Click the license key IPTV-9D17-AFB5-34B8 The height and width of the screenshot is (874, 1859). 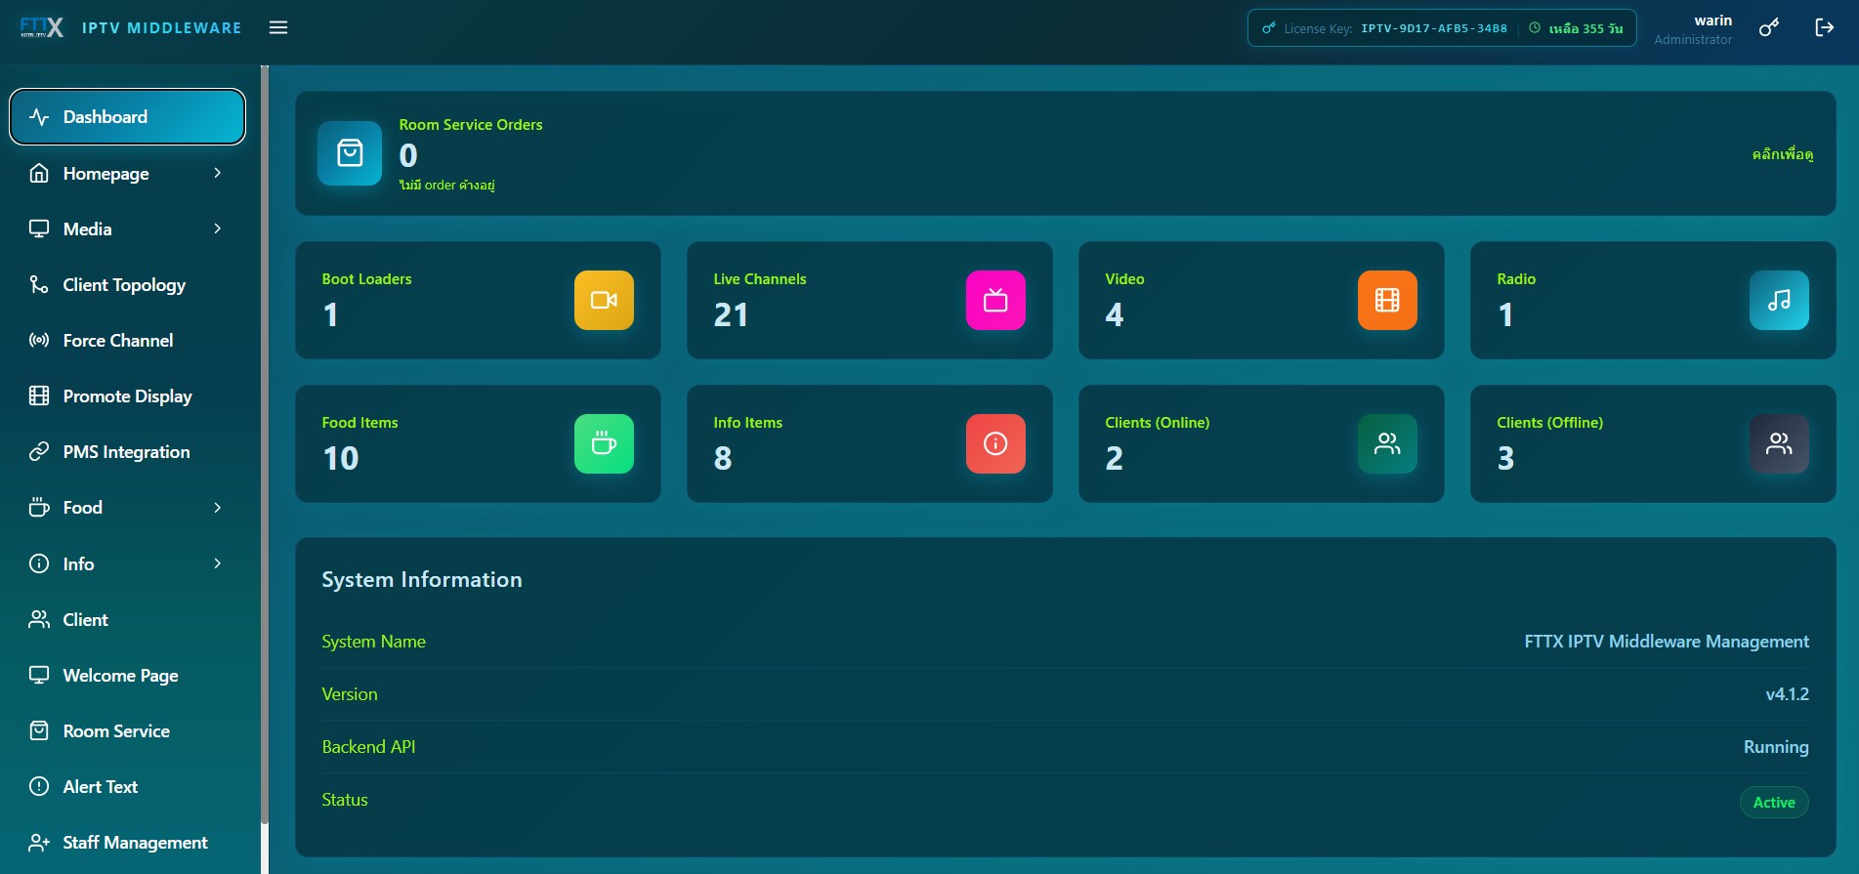(x=1434, y=28)
